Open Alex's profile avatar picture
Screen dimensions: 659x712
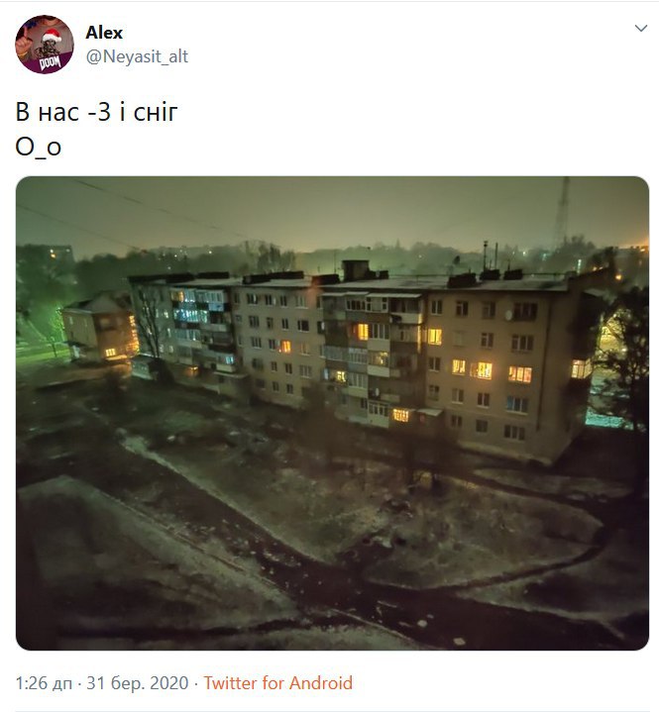[44, 44]
